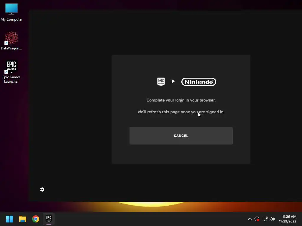Launch Google Chrome from the taskbar
302x226 pixels.
coord(36,219)
